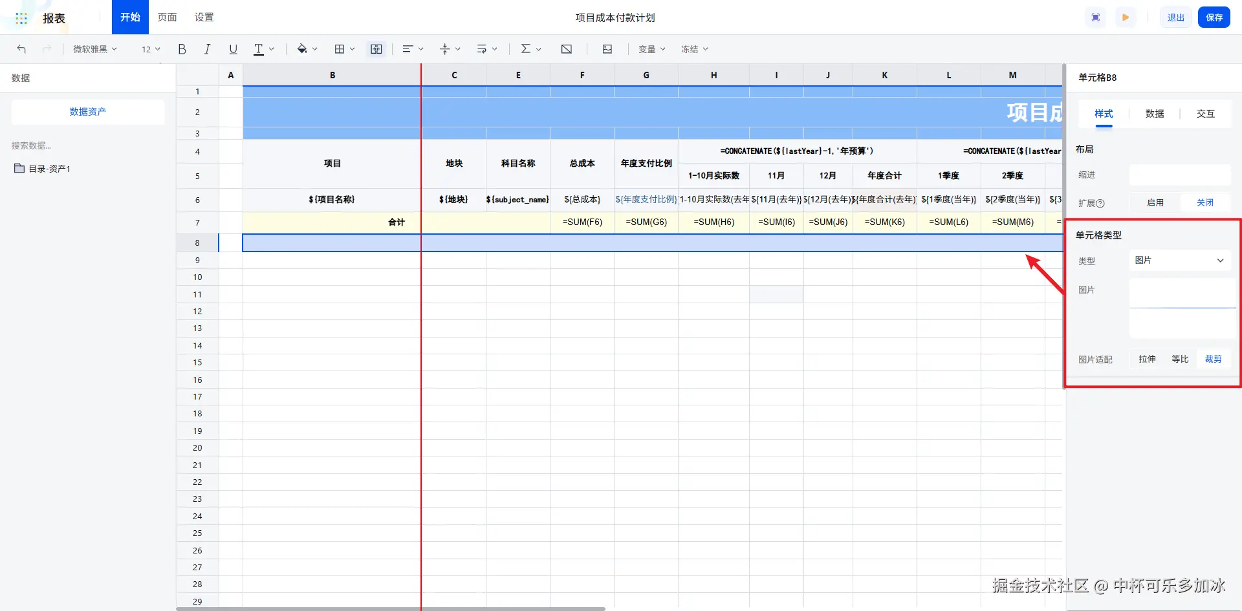Click the text wrap icon
The image size is (1242, 611).
click(481, 49)
